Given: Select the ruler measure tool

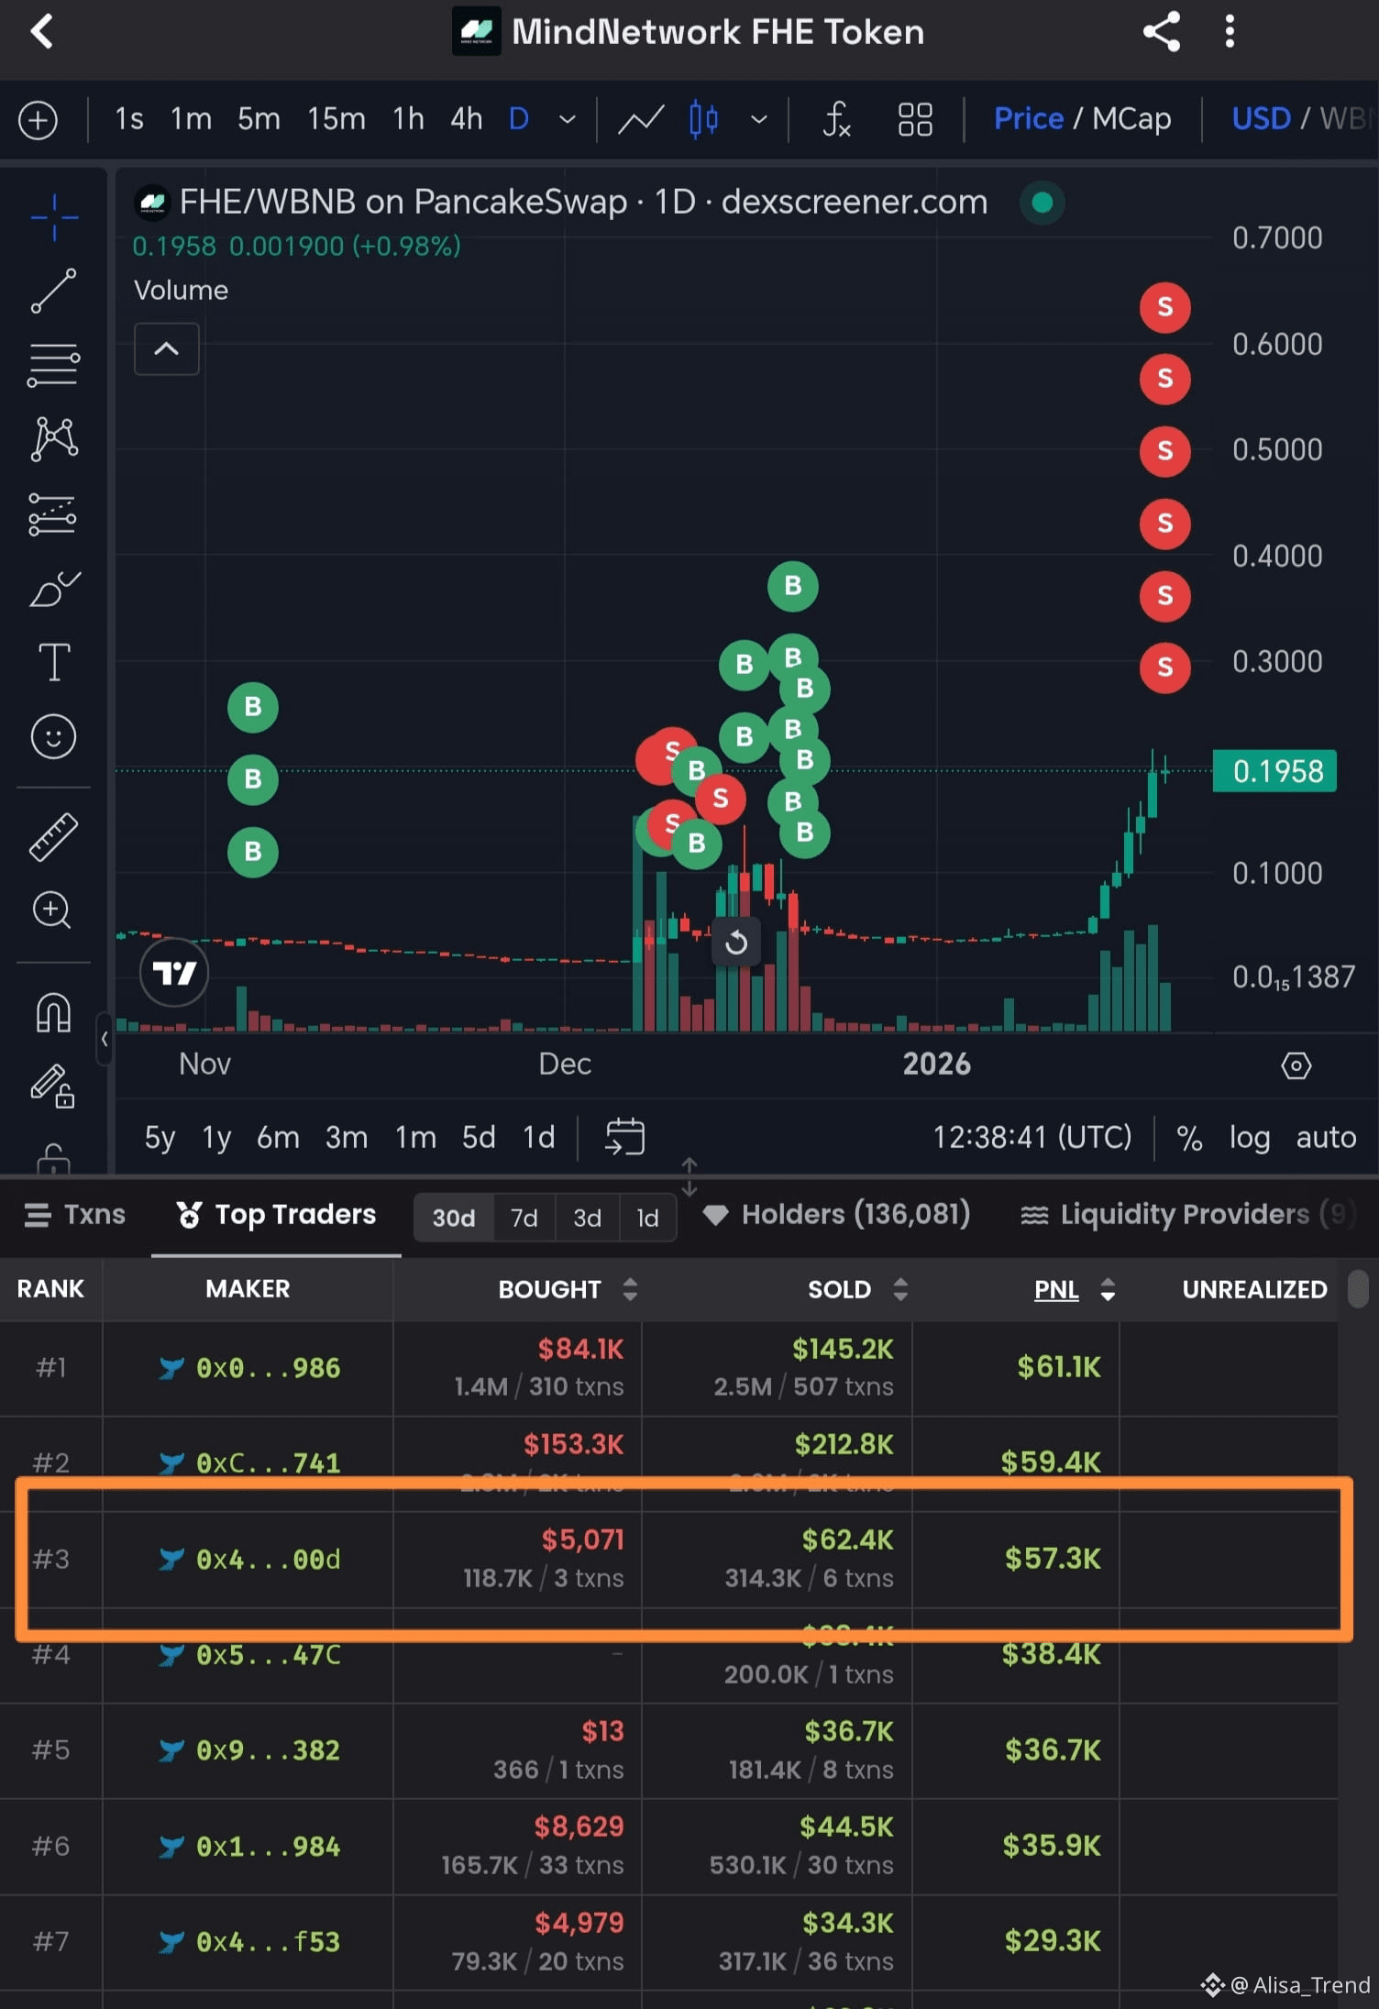Looking at the screenshot, I should (x=53, y=837).
